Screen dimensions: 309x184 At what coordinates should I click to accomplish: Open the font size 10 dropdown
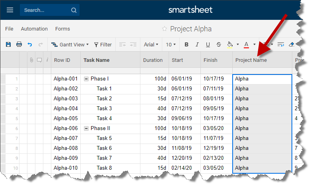(171, 45)
